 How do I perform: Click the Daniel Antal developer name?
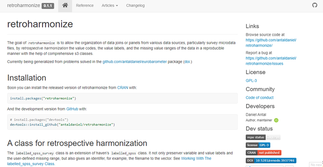click(256, 115)
